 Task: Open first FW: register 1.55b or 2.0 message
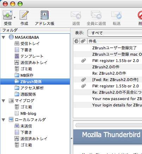pyautogui.click(x=116, y=61)
